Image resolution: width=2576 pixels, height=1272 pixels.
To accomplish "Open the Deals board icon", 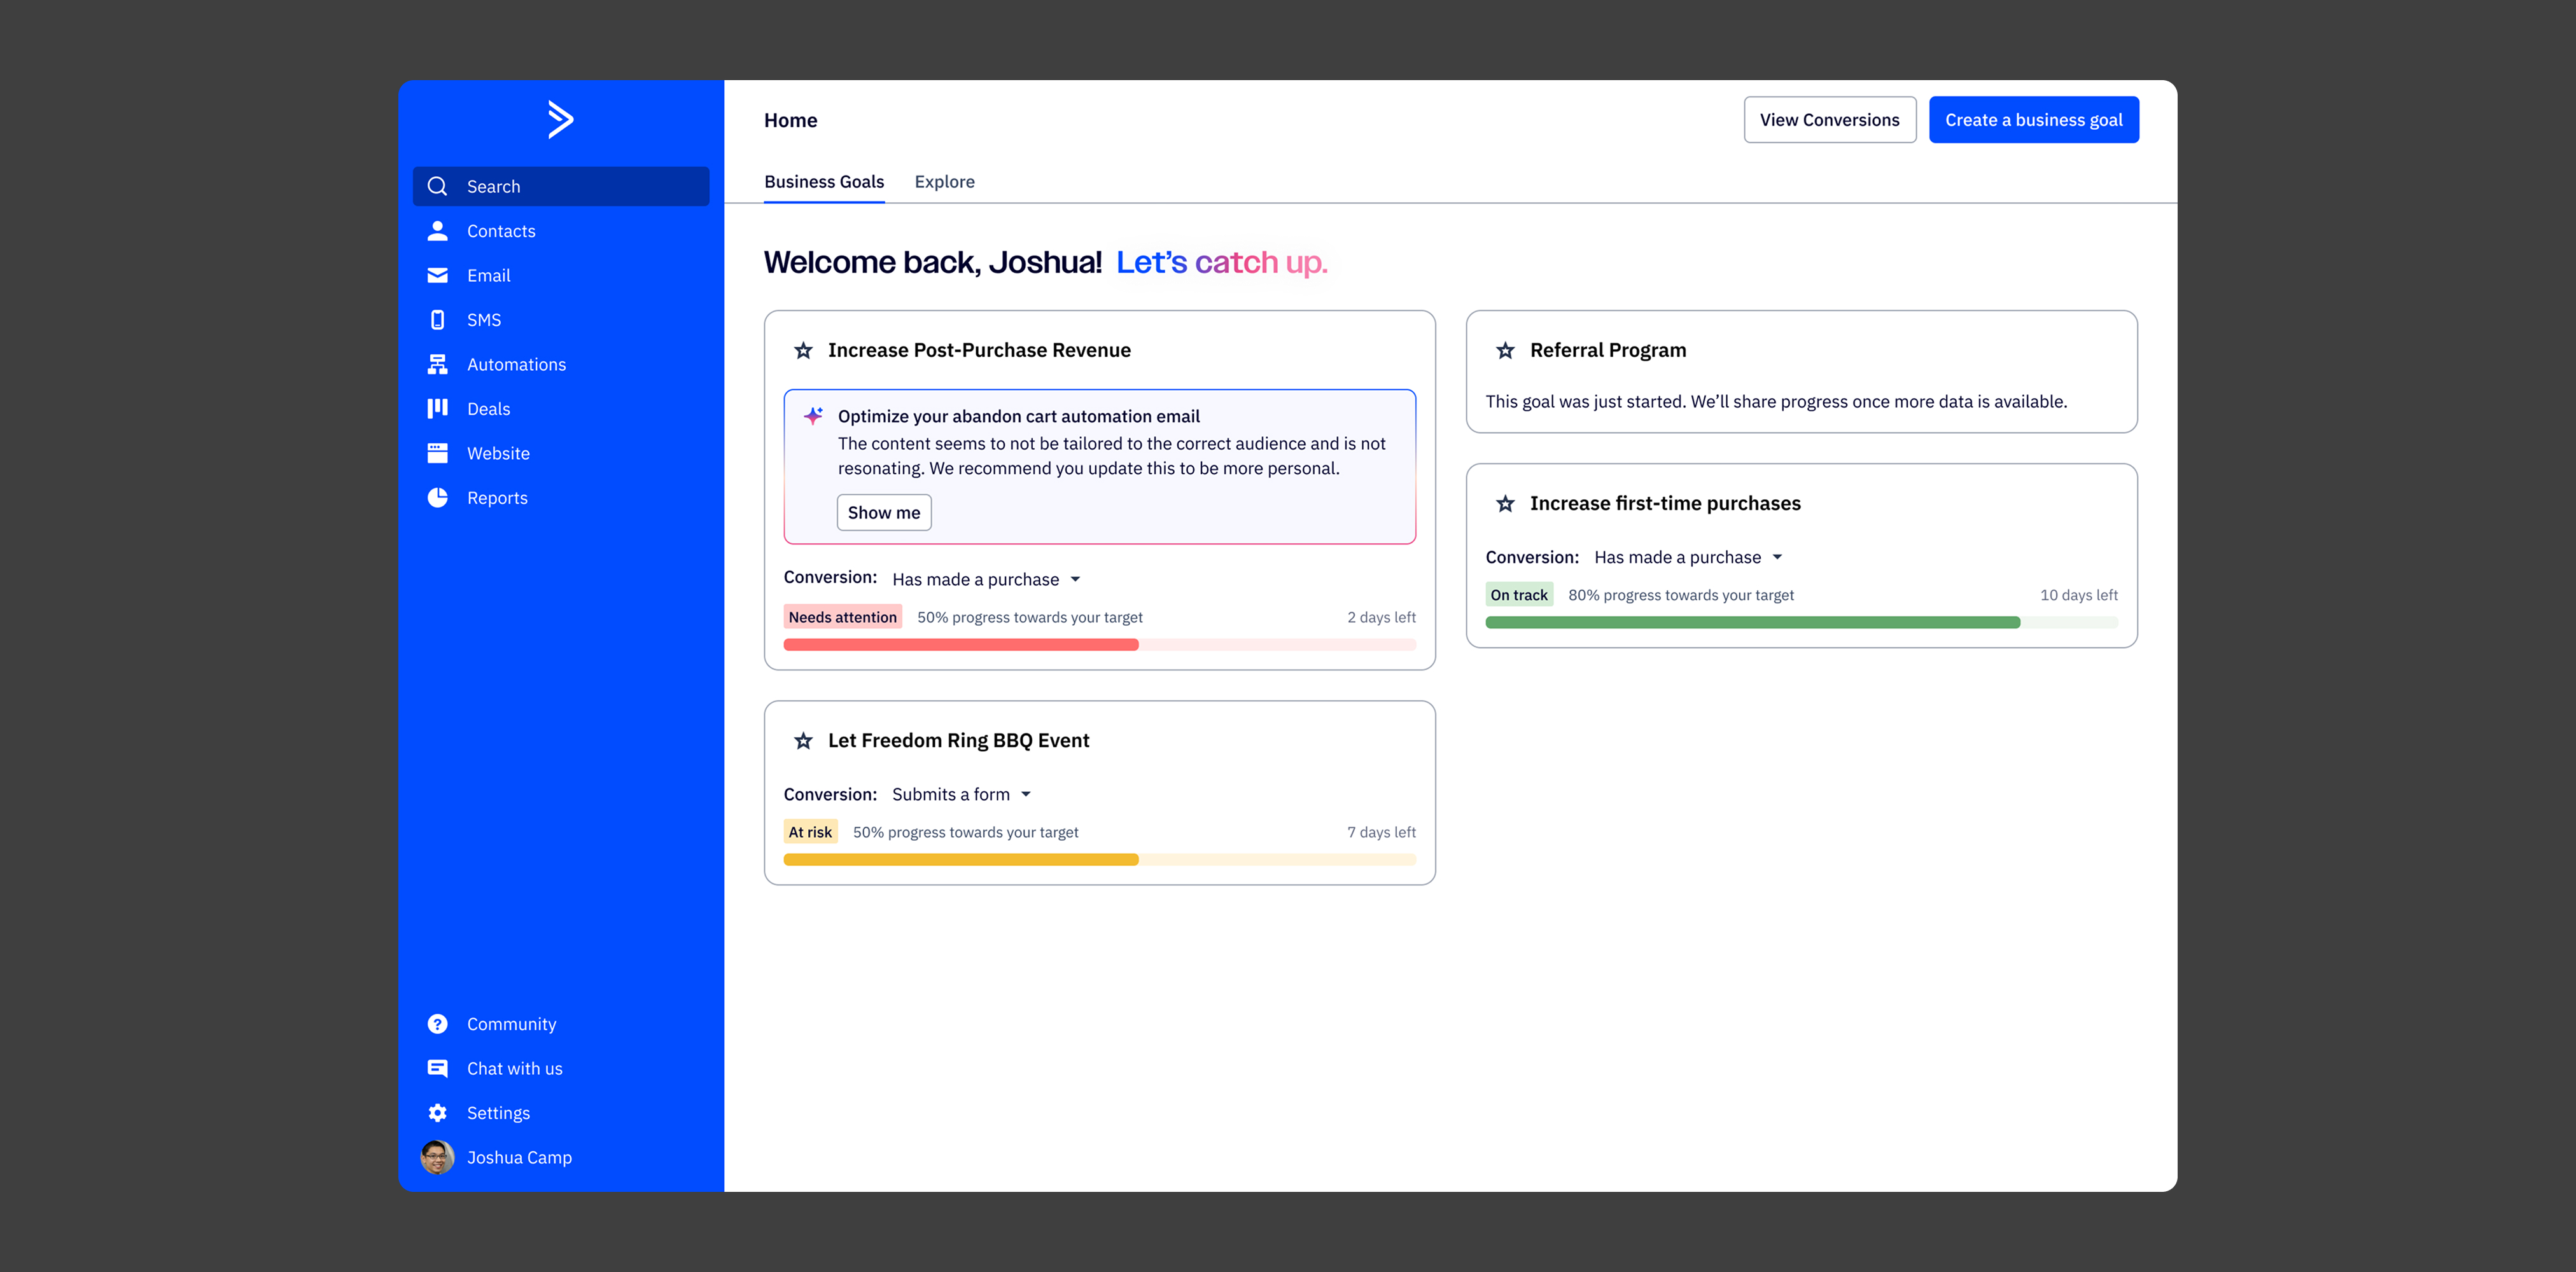I will 437,409.
